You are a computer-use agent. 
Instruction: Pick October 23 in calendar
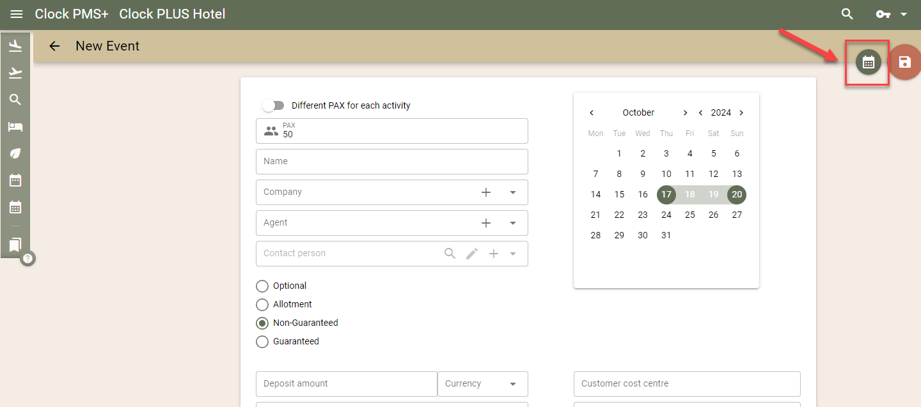643,215
